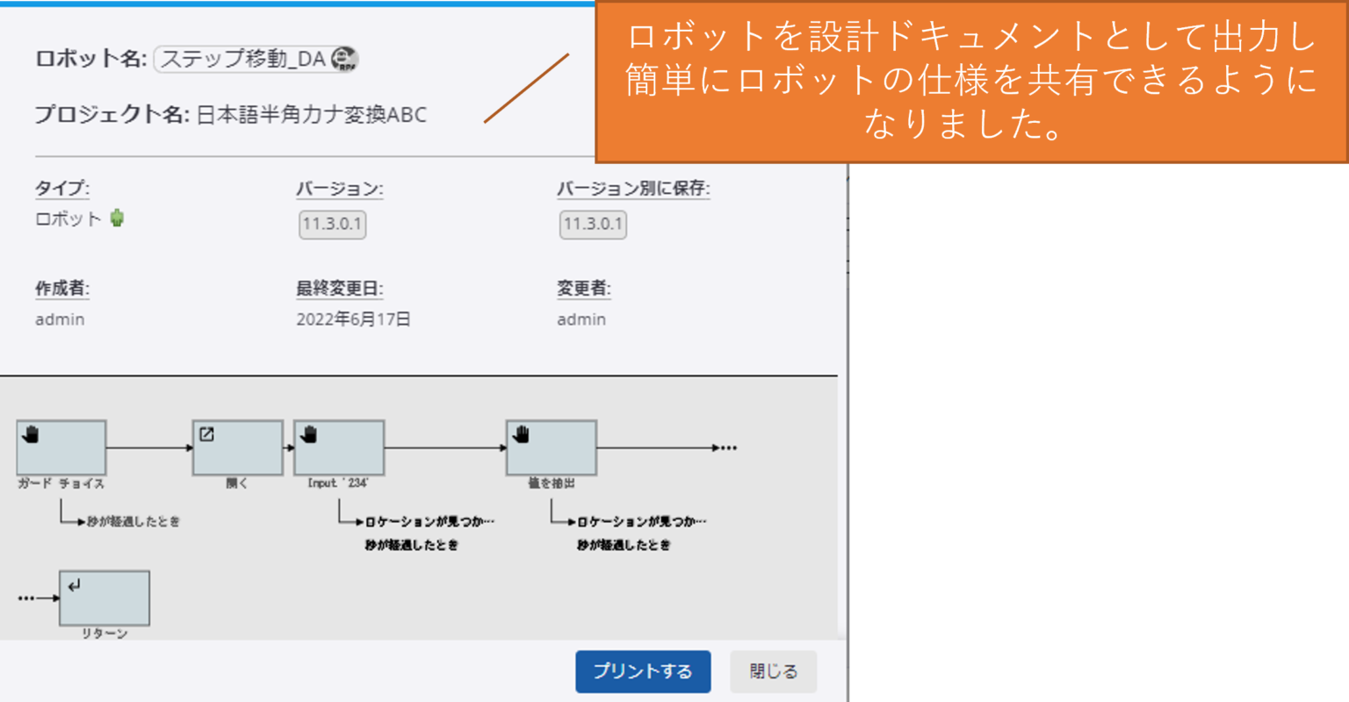
Task: Click the hand icon on the ガード チョイス step
Action: coord(29,426)
